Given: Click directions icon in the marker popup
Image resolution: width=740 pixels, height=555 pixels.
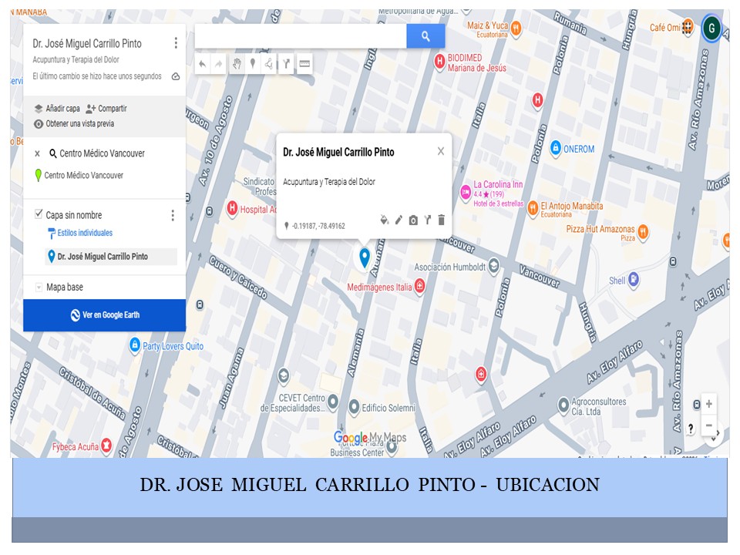Looking at the screenshot, I should (427, 220).
